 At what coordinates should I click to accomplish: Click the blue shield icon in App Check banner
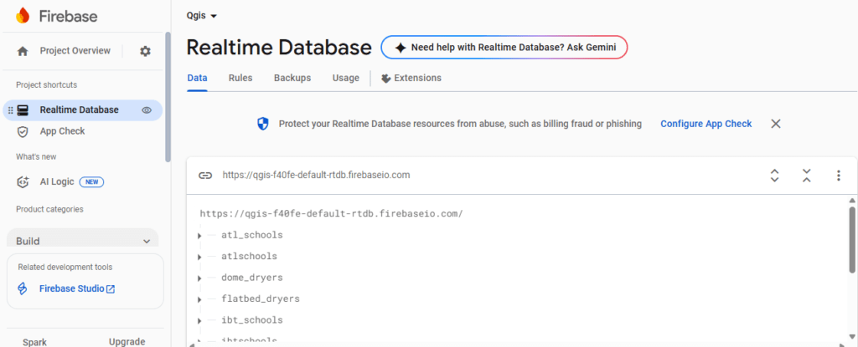[x=263, y=124]
